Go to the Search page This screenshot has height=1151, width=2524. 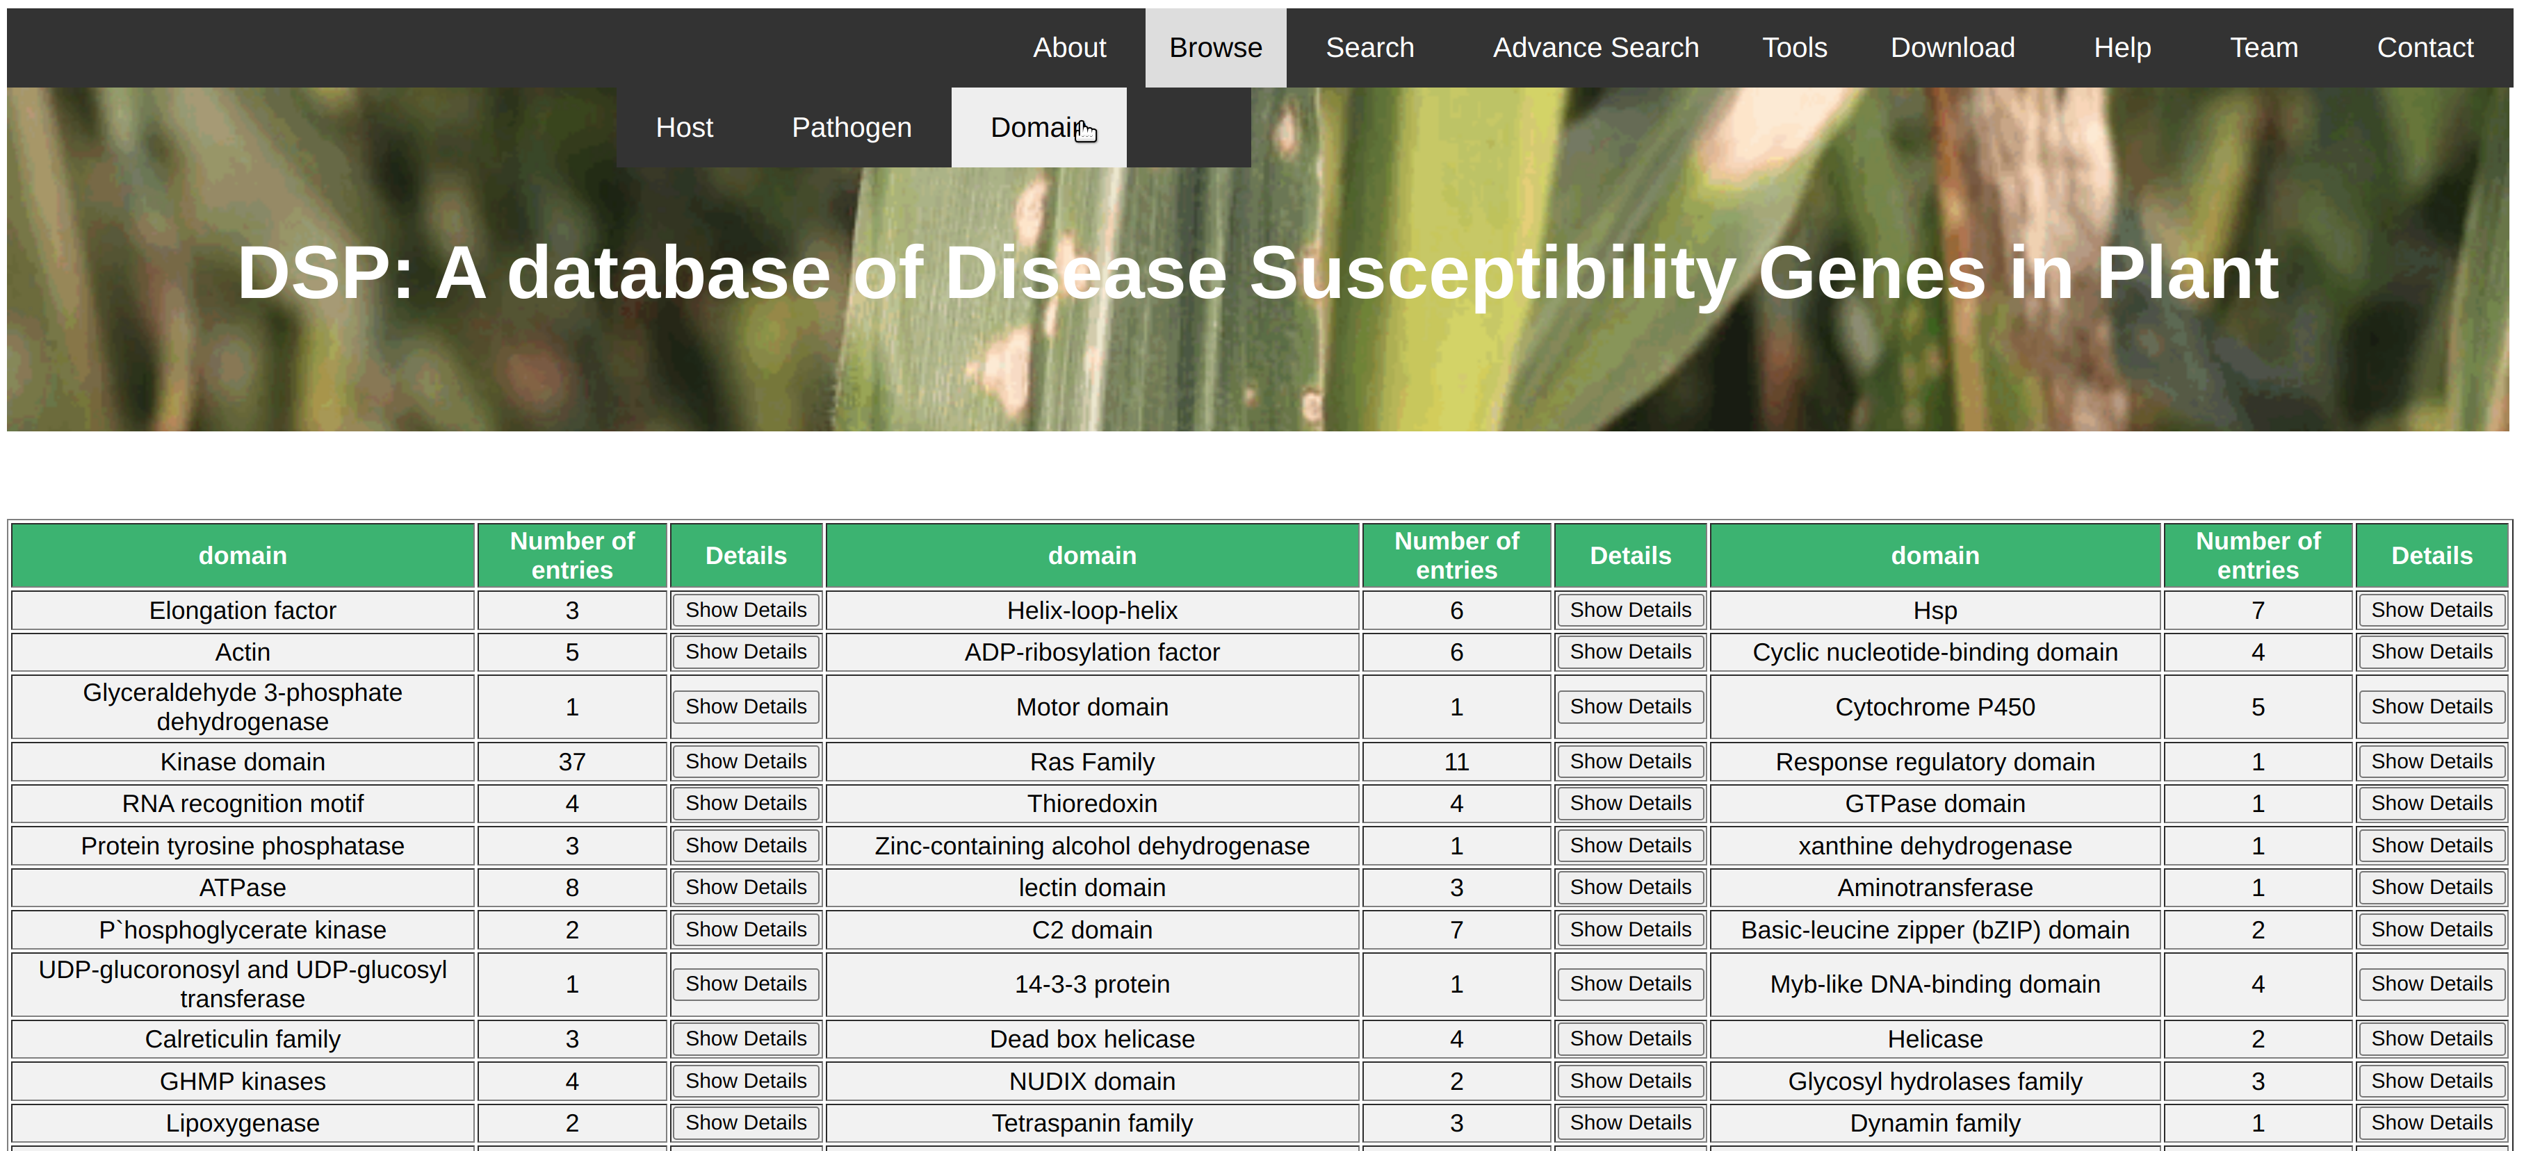[x=1369, y=47]
